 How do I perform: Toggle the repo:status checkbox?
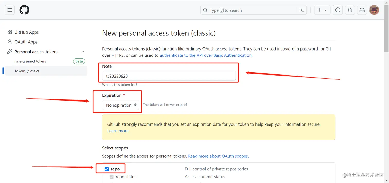112,177
